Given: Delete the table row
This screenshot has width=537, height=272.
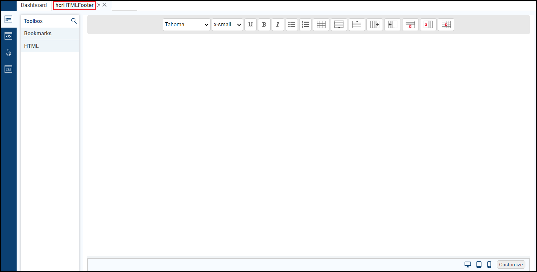Looking at the screenshot, I should click(410, 25).
